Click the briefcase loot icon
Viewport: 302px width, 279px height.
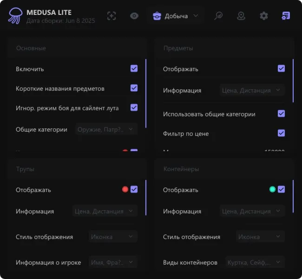click(x=157, y=16)
